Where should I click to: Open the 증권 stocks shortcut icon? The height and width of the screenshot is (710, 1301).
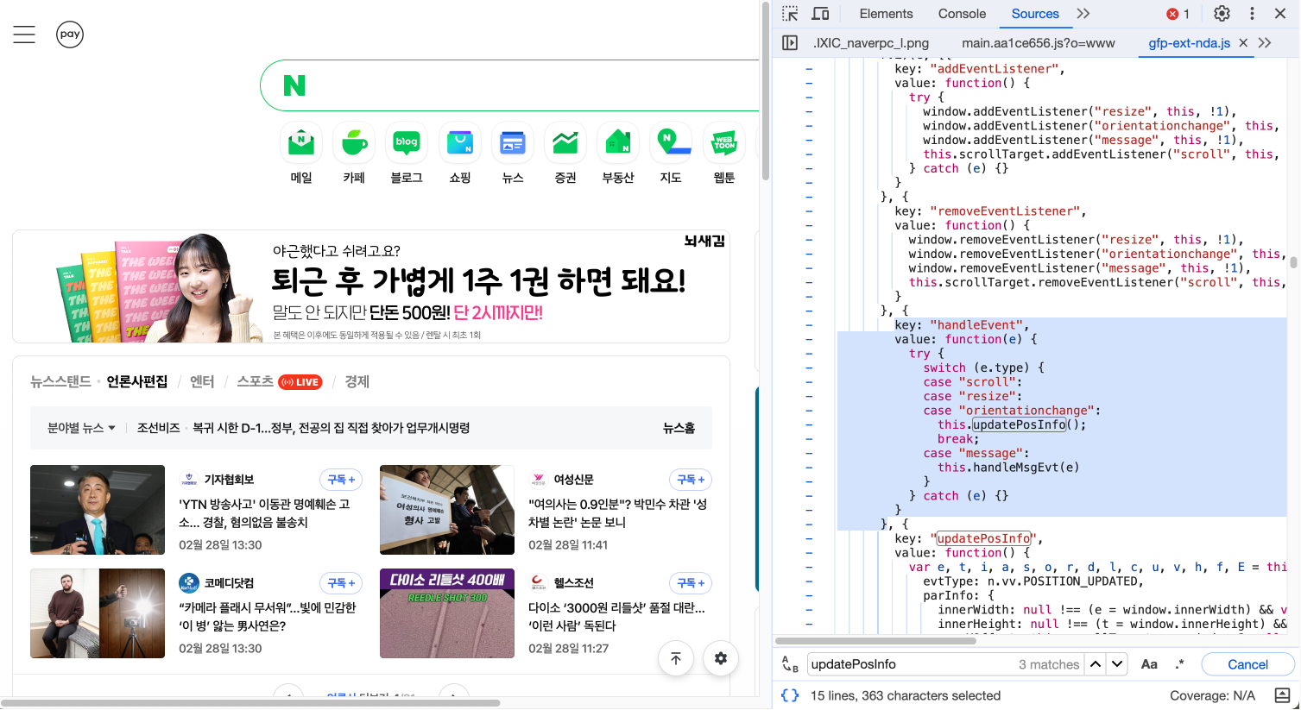pos(565,142)
